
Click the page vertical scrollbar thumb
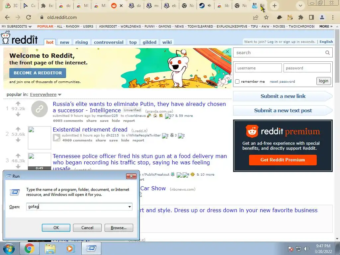pyautogui.click(x=337, y=55)
